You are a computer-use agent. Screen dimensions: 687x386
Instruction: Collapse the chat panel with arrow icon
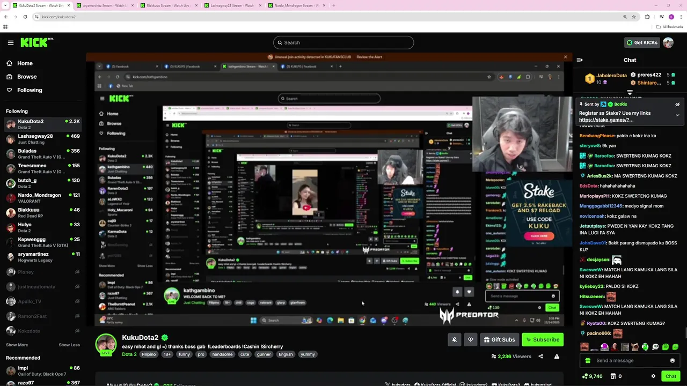click(x=580, y=60)
